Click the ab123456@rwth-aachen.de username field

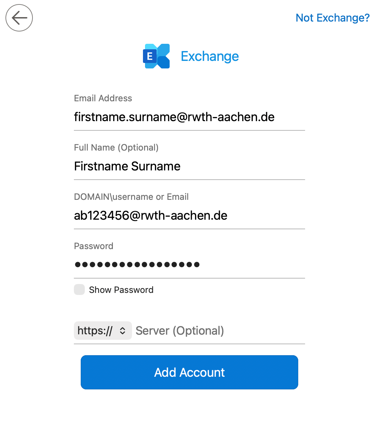coord(189,216)
